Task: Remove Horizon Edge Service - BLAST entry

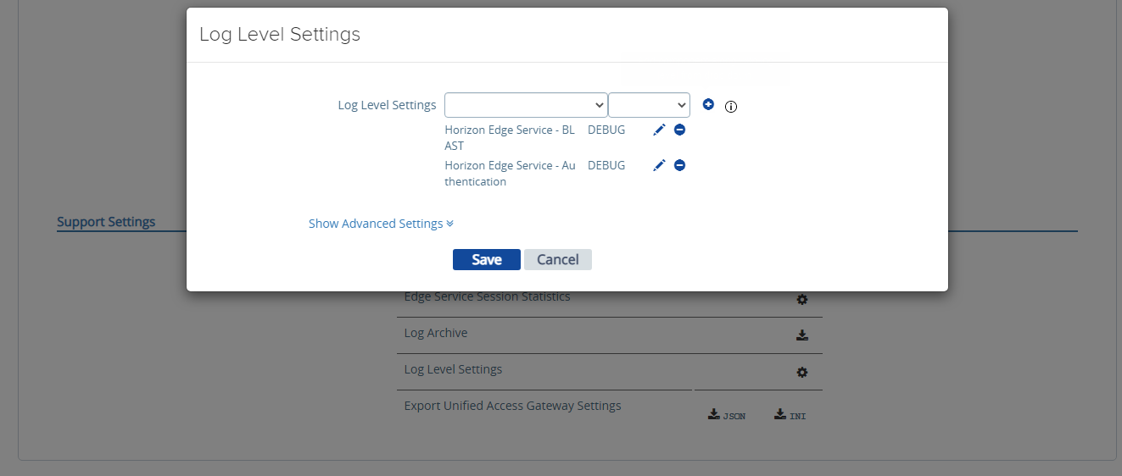Action: click(679, 130)
